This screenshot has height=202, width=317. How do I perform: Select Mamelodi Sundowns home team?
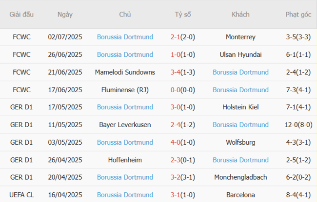pyautogui.click(x=125, y=72)
